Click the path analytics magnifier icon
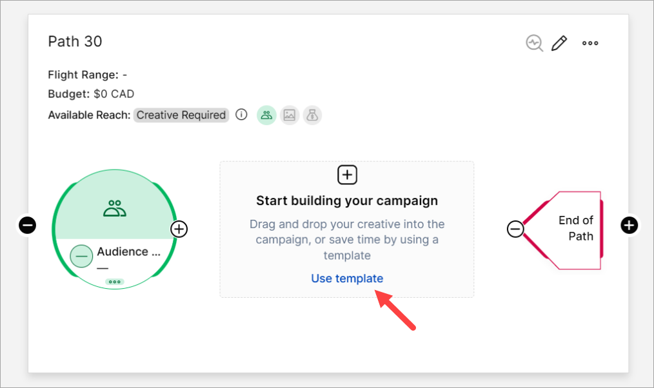This screenshot has width=654, height=388. [x=534, y=43]
